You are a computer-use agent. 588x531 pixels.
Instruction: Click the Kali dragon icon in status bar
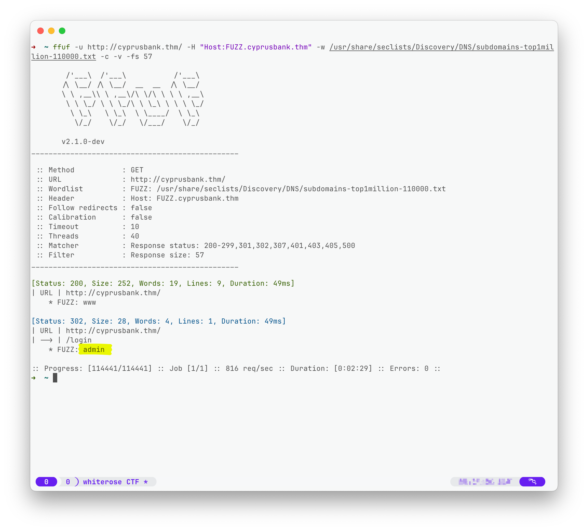pyautogui.click(x=532, y=482)
